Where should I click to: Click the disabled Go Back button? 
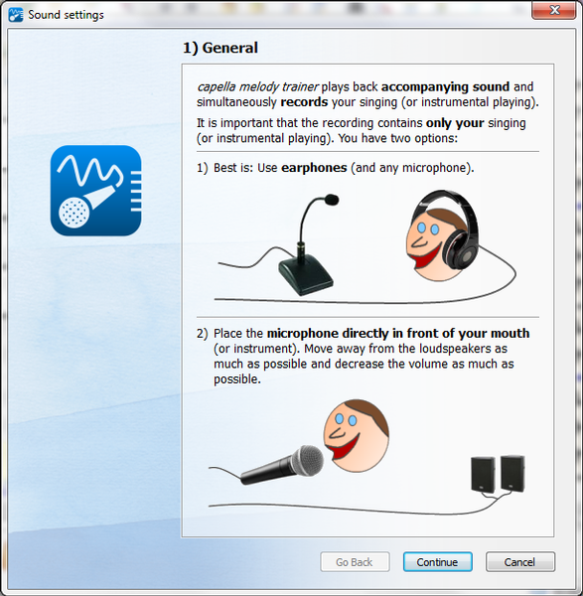tap(355, 562)
